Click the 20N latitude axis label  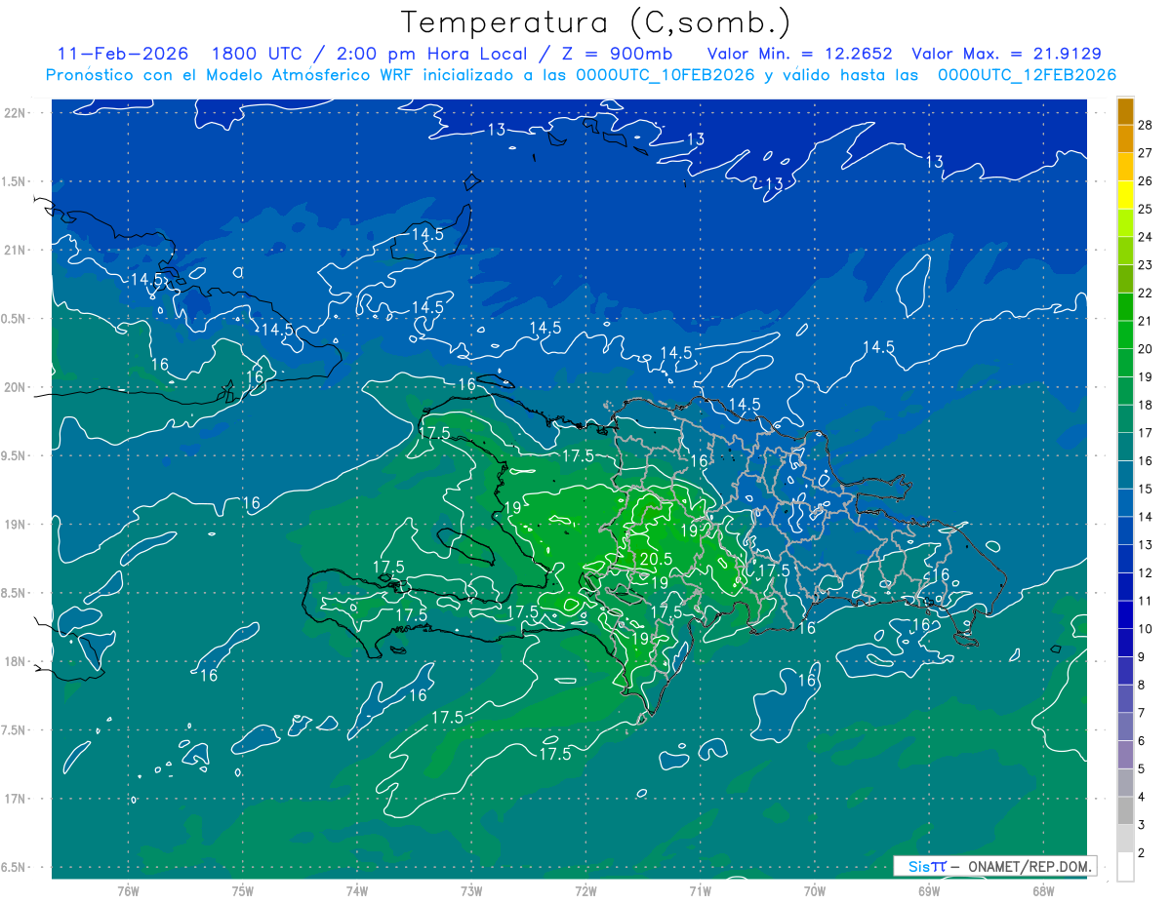click(15, 387)
